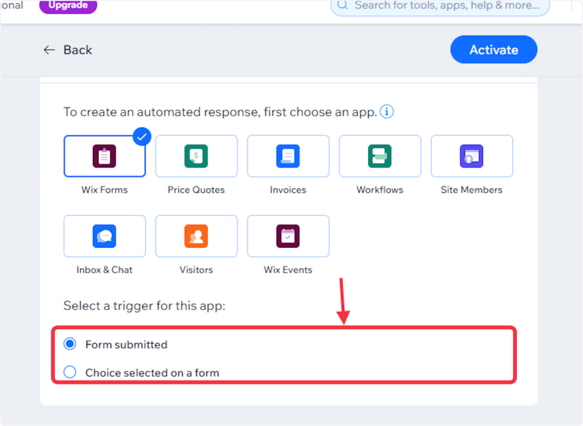Select Choice selected on a form radio

(x=70, y=372)
